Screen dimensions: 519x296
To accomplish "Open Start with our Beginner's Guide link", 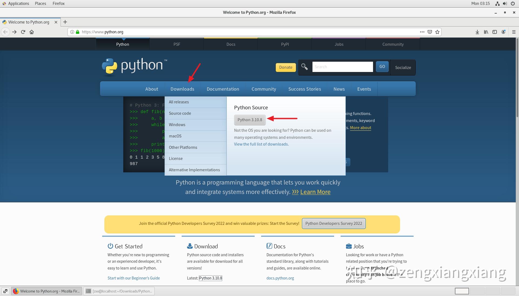I will (134, 278).
